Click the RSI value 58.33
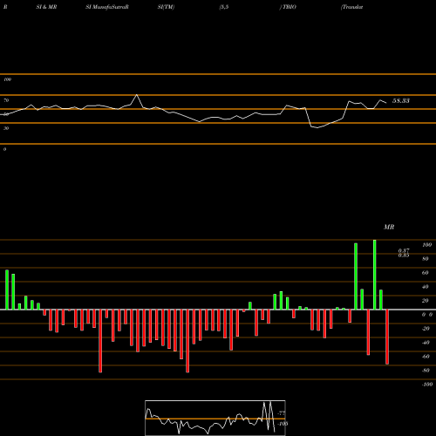Image resolution: width=436 pixels, height=436 pixels. click(x=401, y=100)
